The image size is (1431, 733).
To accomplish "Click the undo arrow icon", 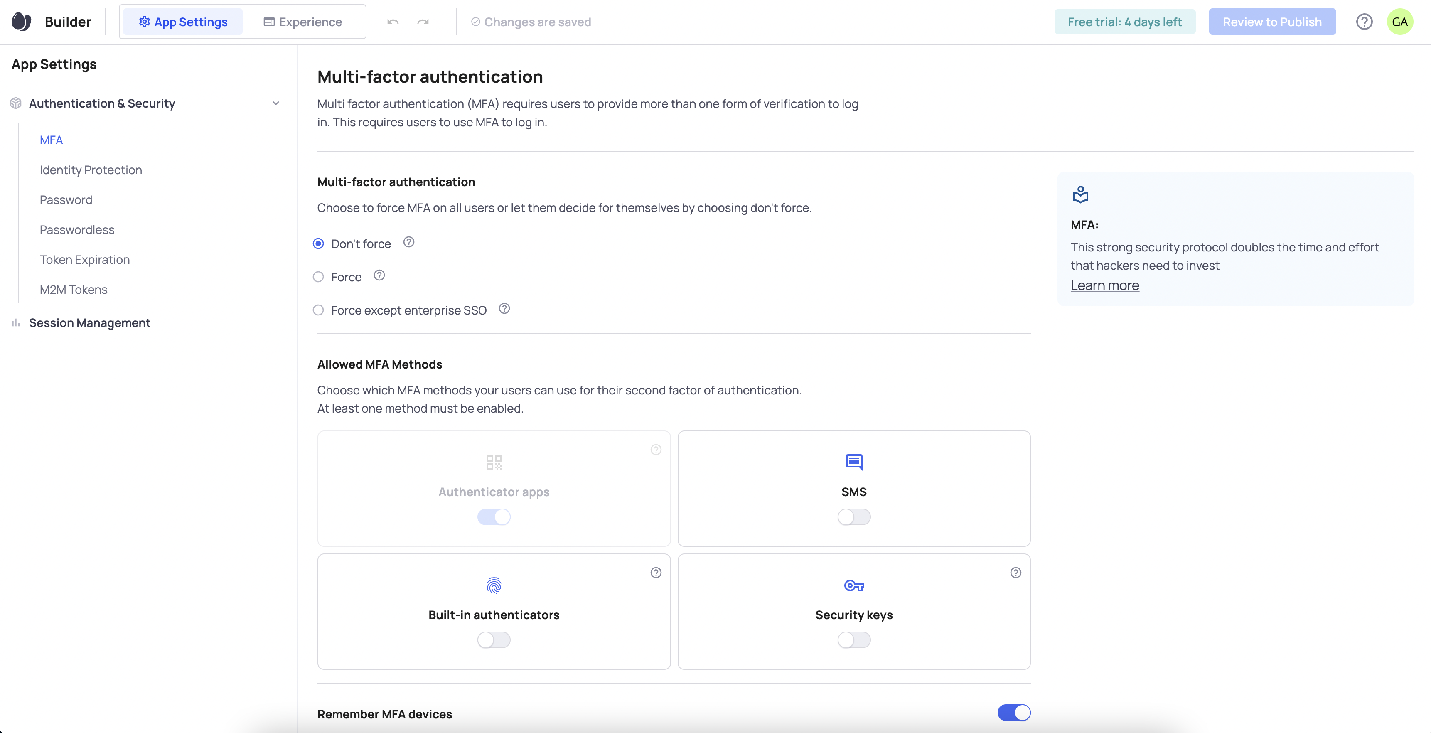I will point(393,22).
